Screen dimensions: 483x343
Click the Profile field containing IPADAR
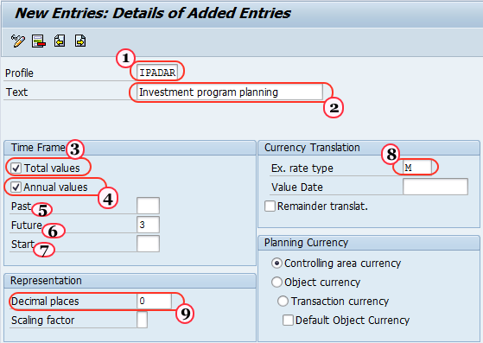pos(157,73)
